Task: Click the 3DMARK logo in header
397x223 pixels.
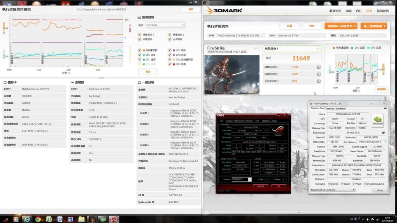Action: [x=224, y=10]
